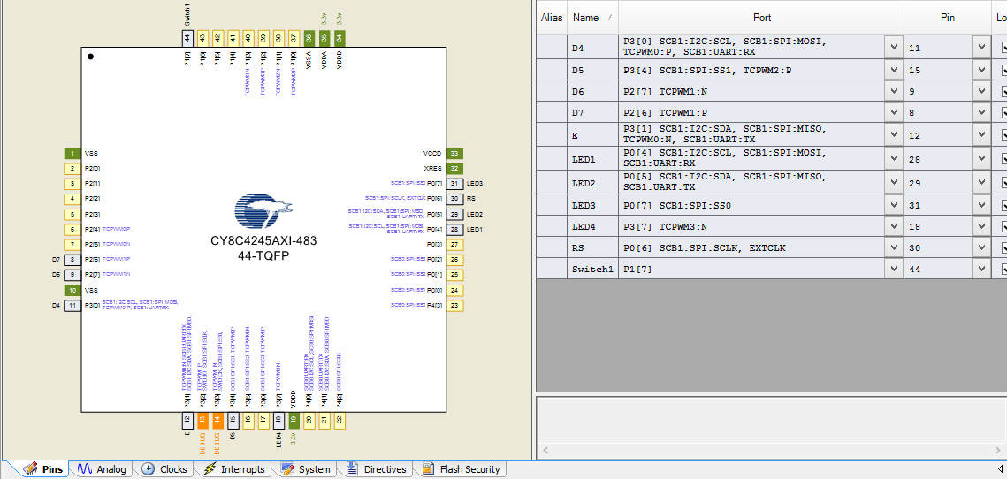The image size is (1007, 479).
Task: Click the Interrupts tab lightning bolt icon
Action: pyautogui.click(x=210, y=469)
